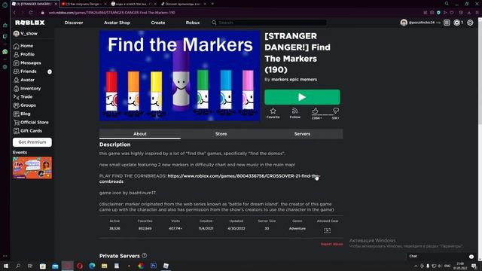This screenshot has width=482, height=271.
Task: Open the Find the Cornbreads game link
Action: pyautogui.click(x=209, y=179)
